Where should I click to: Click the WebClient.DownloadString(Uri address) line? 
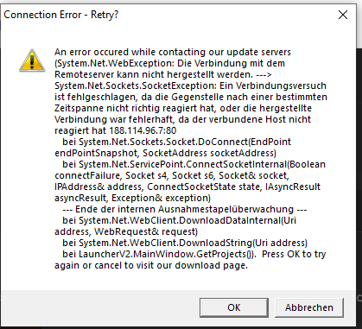coord(185,243)
